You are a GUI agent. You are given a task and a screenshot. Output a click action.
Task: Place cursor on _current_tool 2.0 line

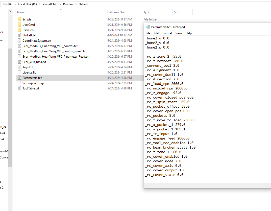[162, 65]
